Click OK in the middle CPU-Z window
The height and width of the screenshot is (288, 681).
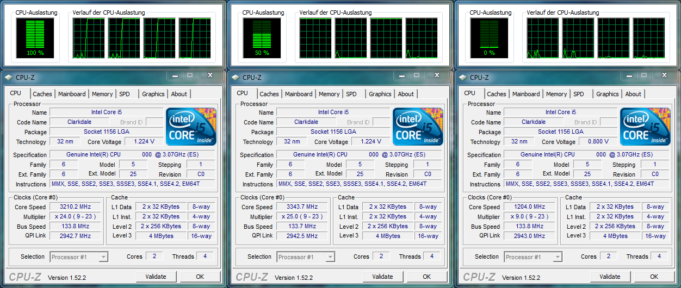click(427, 277)
